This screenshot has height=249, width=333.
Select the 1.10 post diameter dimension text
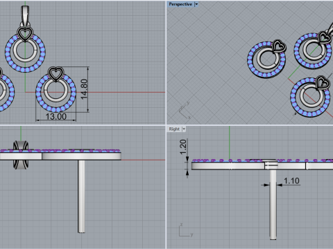[291, 181]
